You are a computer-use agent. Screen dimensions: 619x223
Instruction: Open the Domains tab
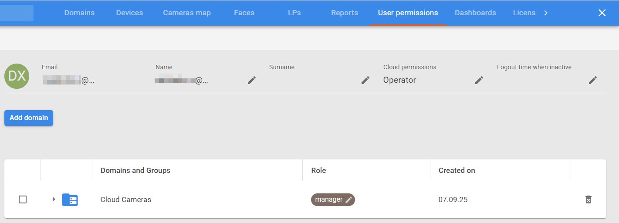[79, 13]
